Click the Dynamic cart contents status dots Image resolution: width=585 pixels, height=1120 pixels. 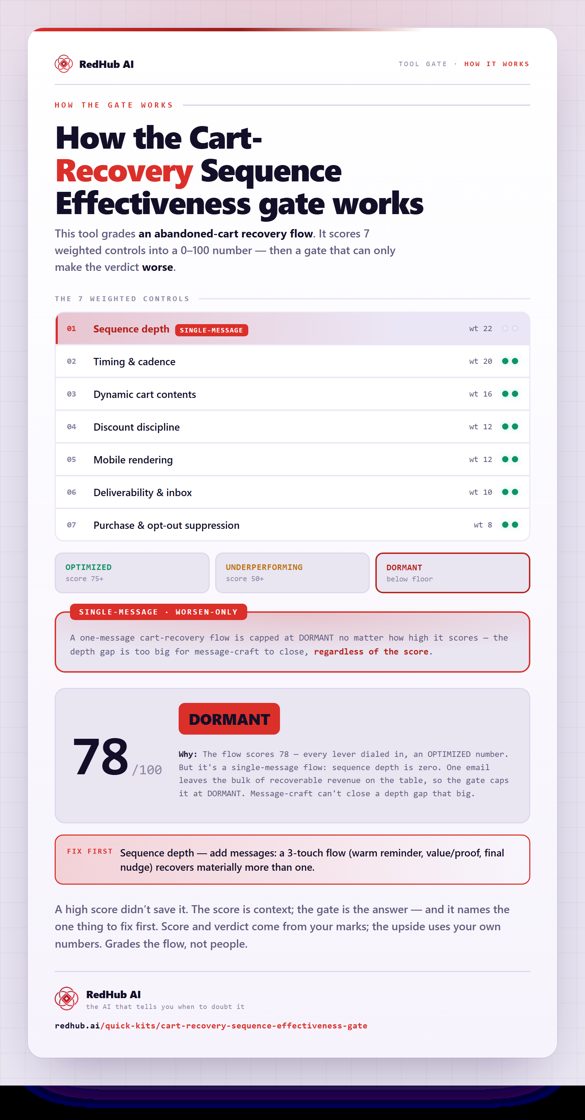pyautogui.click(x=510, y=394)
